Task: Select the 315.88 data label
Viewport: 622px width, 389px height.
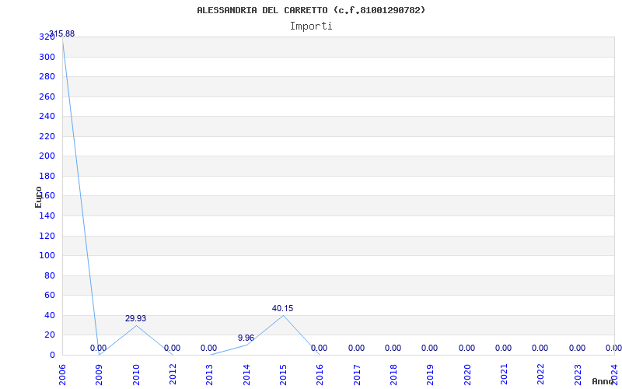Action: click(x=62, y=33)
